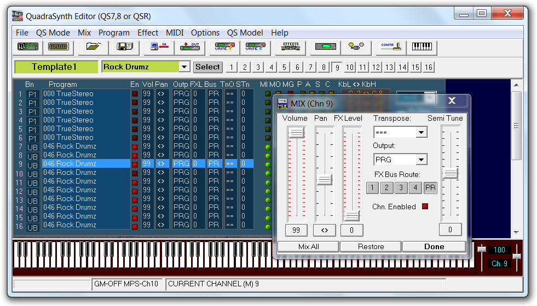This screenshot has width=537, height=306.
Task: Select channel 12 number button
Action: 376,67
